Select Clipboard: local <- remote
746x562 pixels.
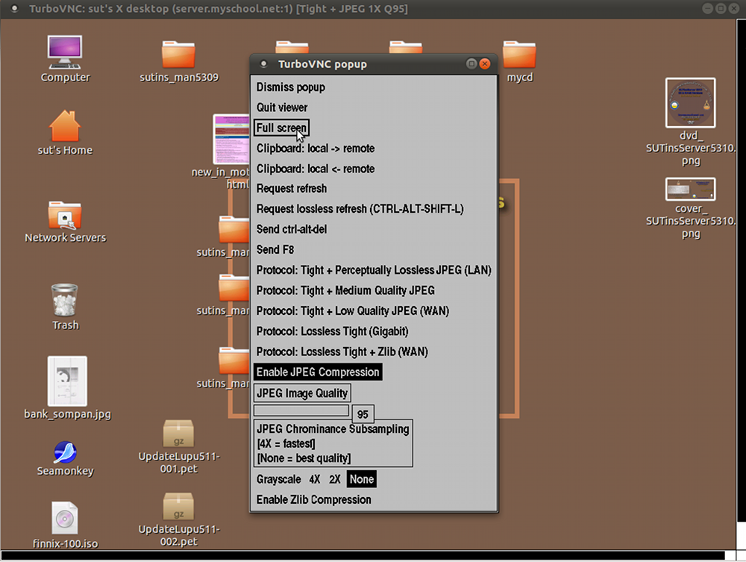(316, 169)
